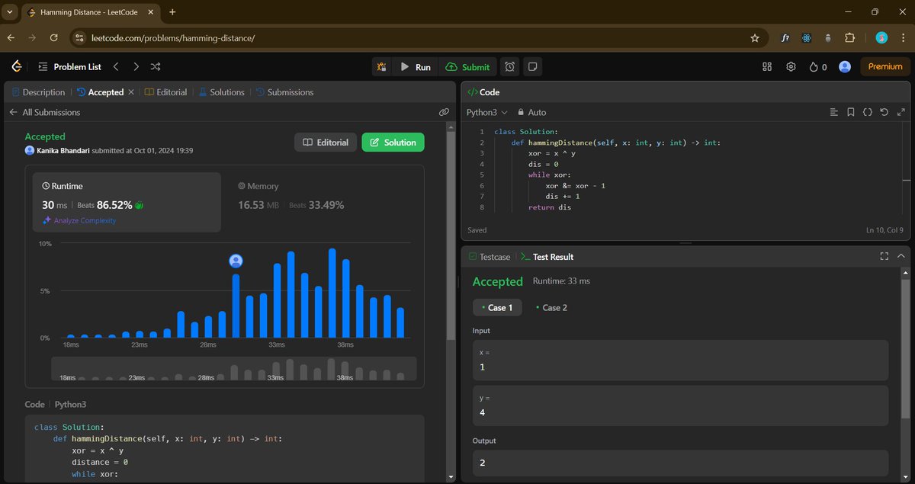Click submitter name Kanika Bhandari
Image resolution: width=915 pixels, height=484 pixels.
(63, 151)
